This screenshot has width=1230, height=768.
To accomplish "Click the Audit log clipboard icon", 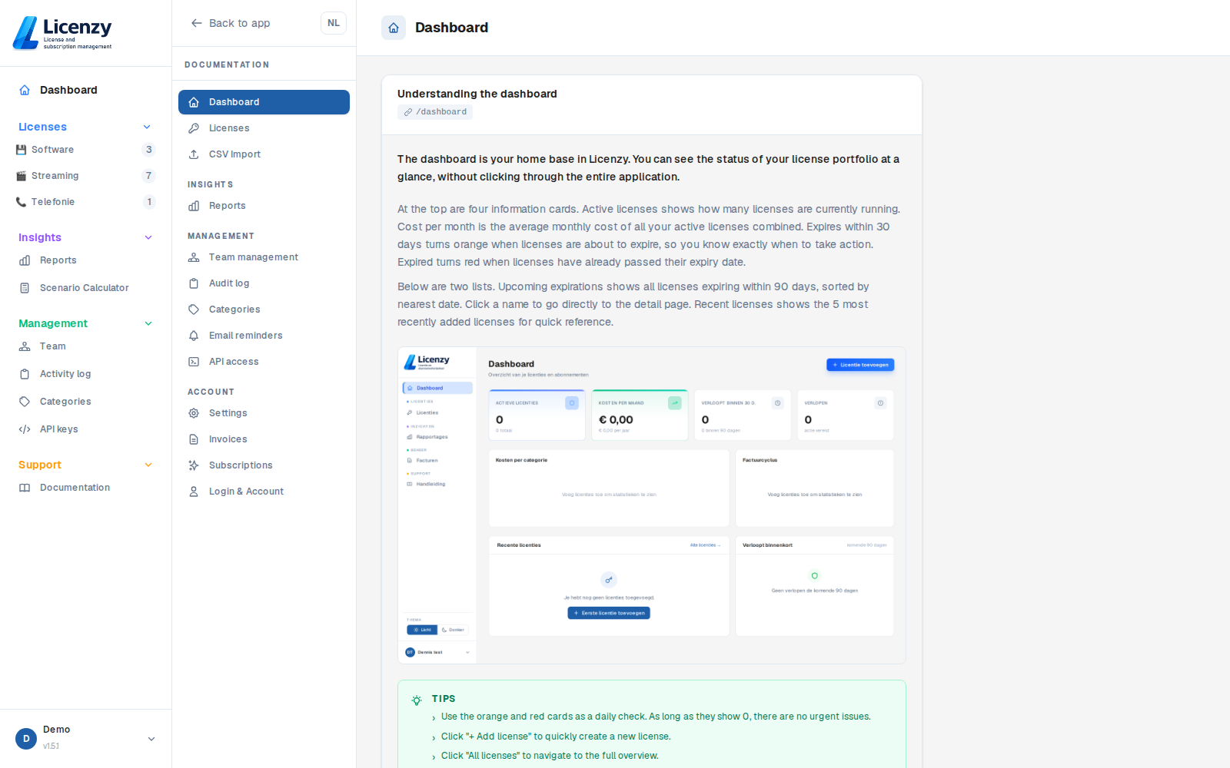I will point(194,283).
